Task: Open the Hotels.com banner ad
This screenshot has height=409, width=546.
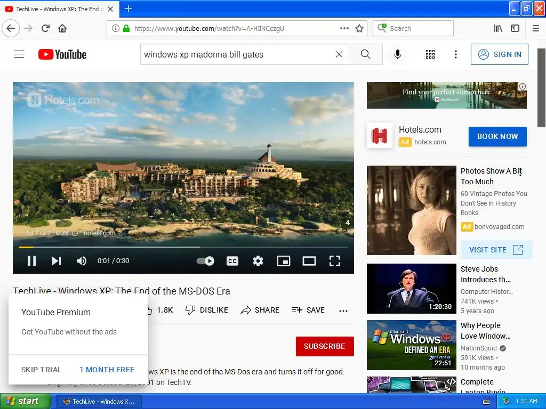Action: point(446,95)
